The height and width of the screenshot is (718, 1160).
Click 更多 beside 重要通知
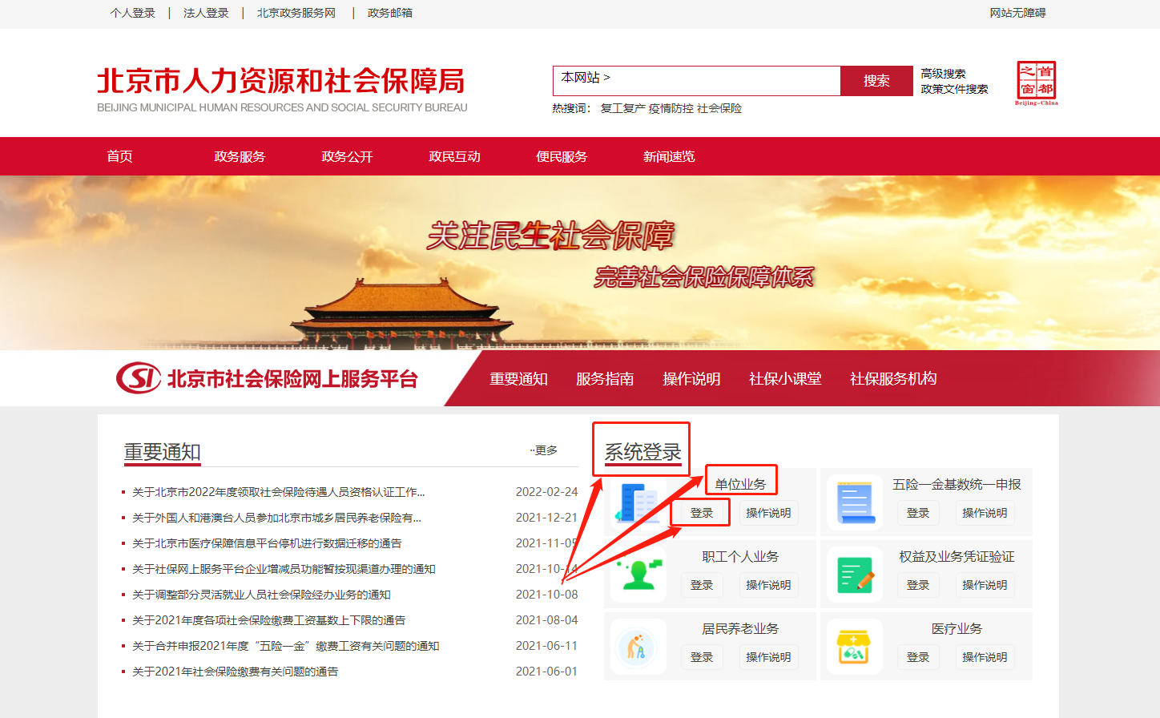pos(545,450)
